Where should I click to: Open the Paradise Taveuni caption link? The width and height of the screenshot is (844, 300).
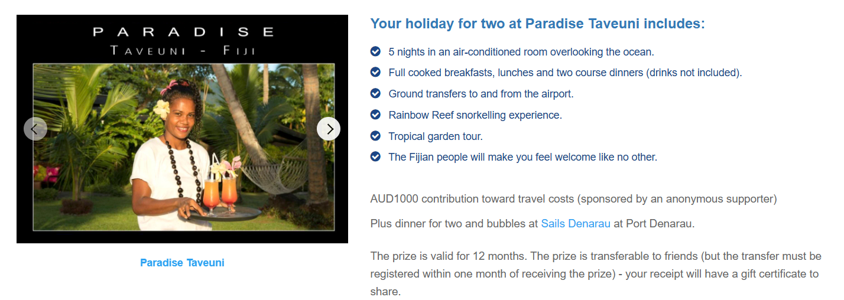[x=182, y=263]
